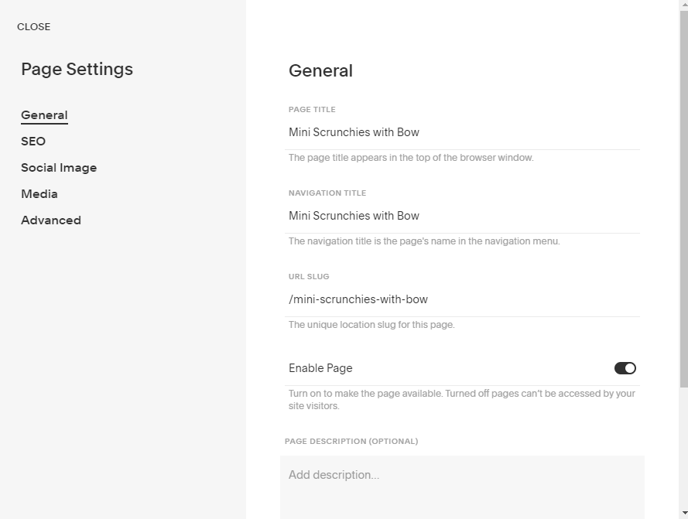The image size is (688, 519).
Task: Select the Media tab
Action: click(x=39, y=194)
